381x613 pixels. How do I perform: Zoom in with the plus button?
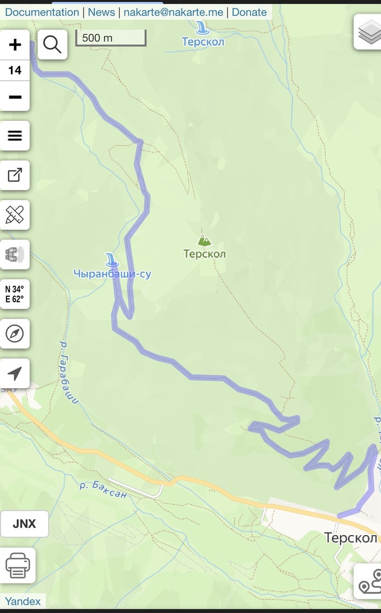(x=15, y=45)
